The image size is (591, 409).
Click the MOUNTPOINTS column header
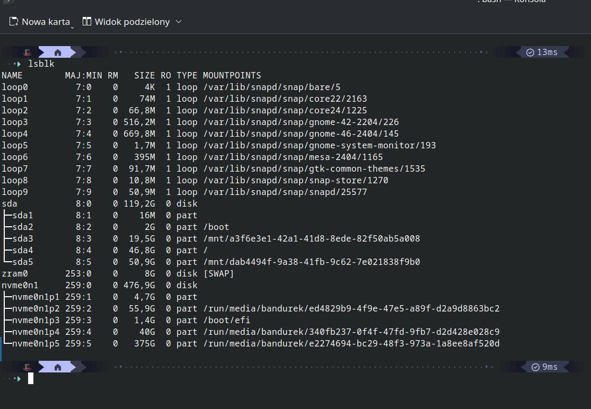[232, 75]
